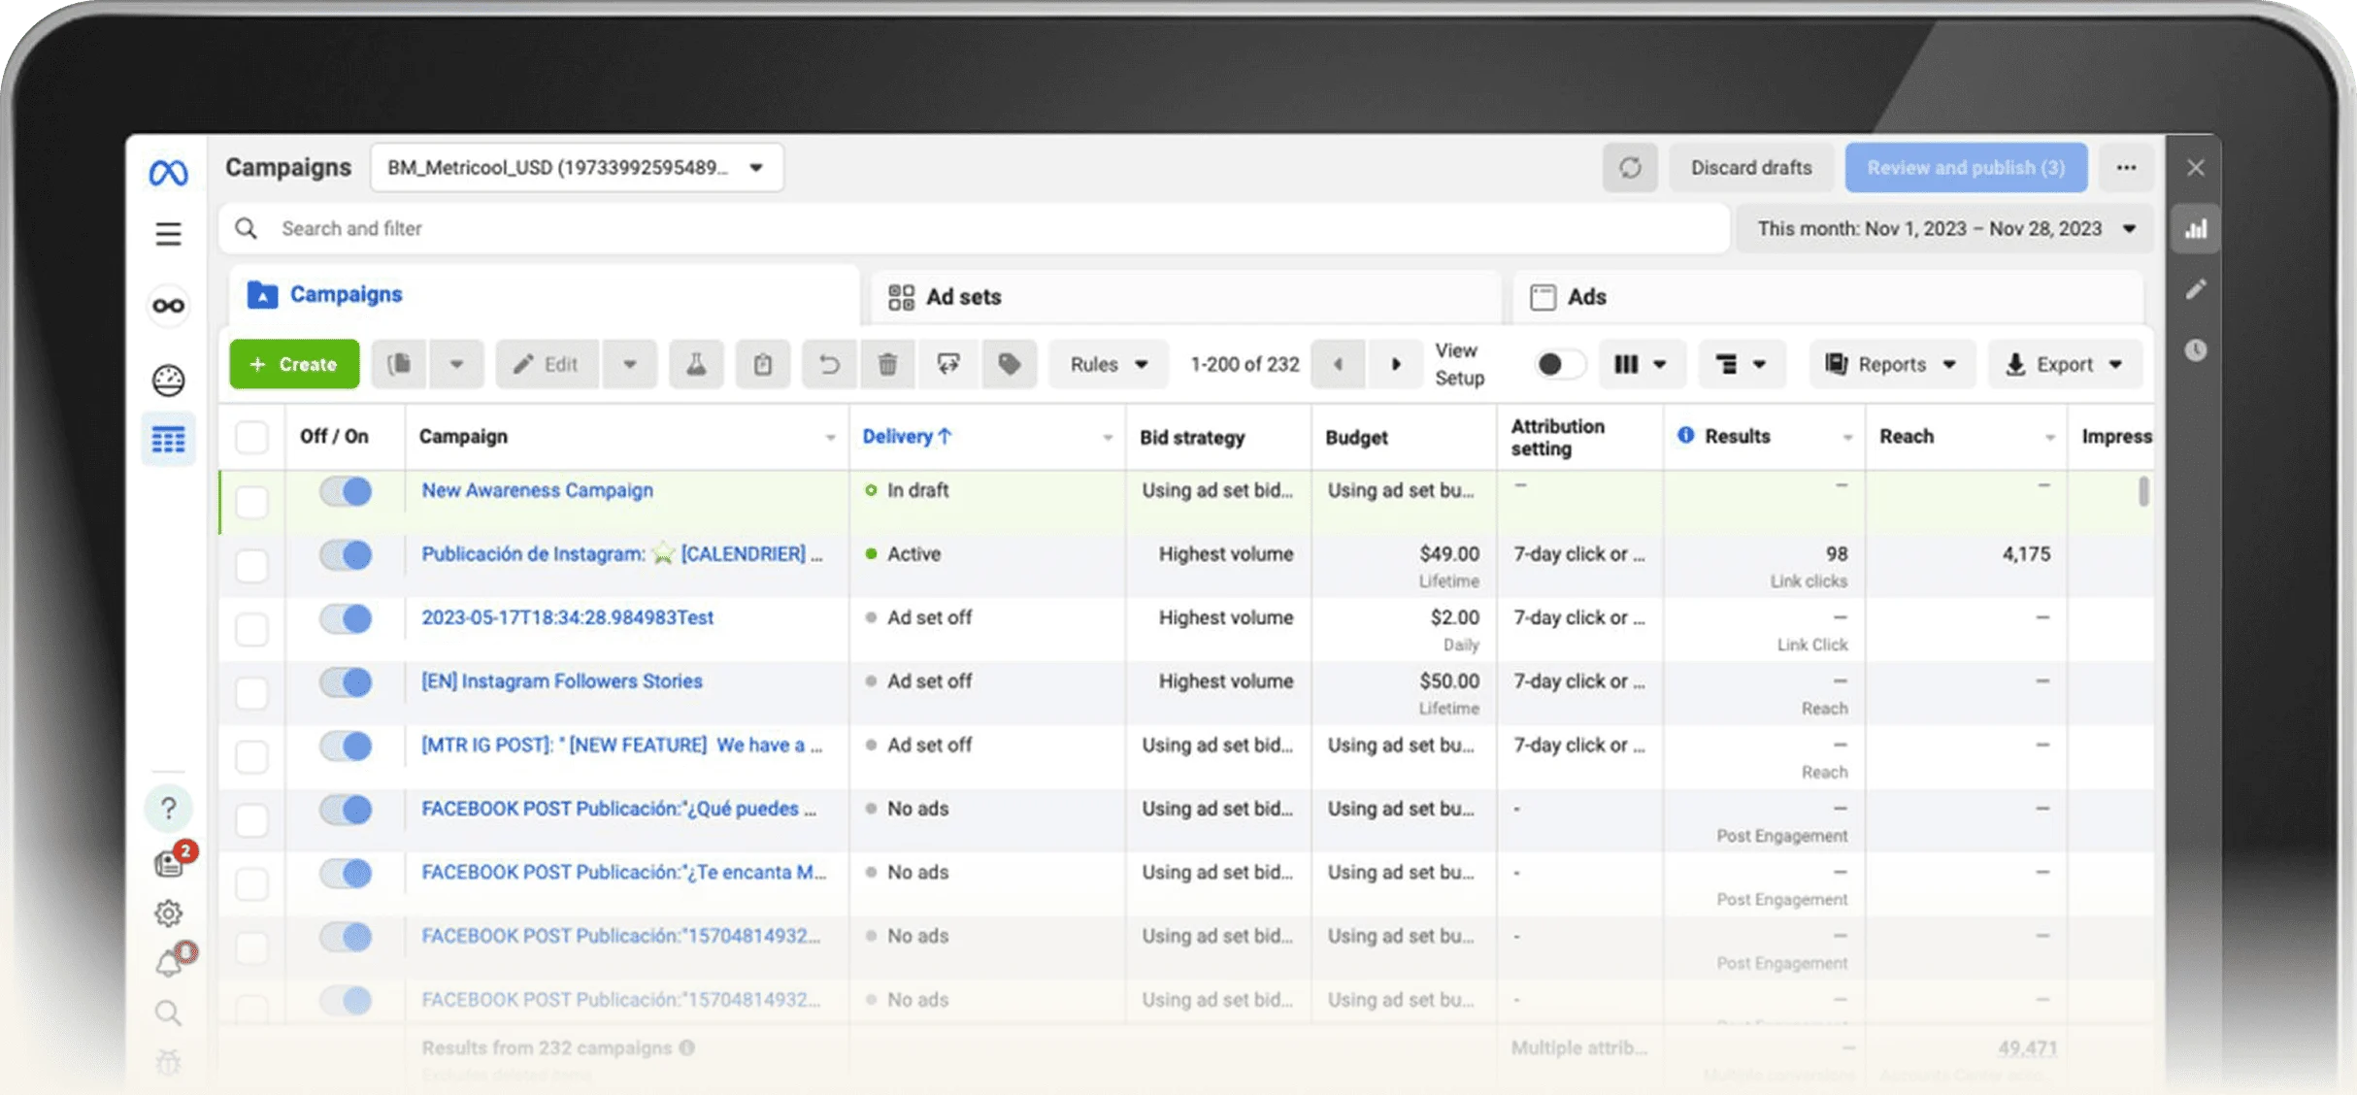Open the columns layout dropdown

tap(1642, 364)
